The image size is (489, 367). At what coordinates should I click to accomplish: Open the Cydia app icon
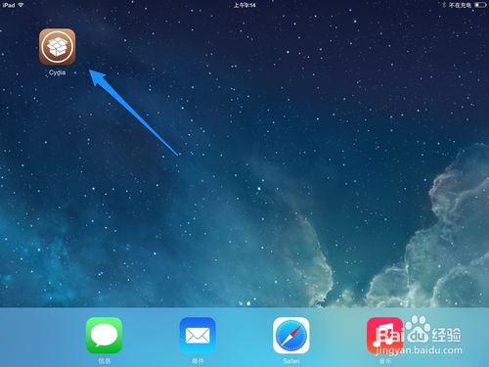(57, 47)
